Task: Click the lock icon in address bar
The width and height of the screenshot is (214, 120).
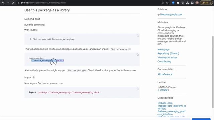Action: 19,3
